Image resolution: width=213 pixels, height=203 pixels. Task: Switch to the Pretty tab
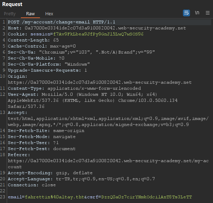[x=10, y=14]
